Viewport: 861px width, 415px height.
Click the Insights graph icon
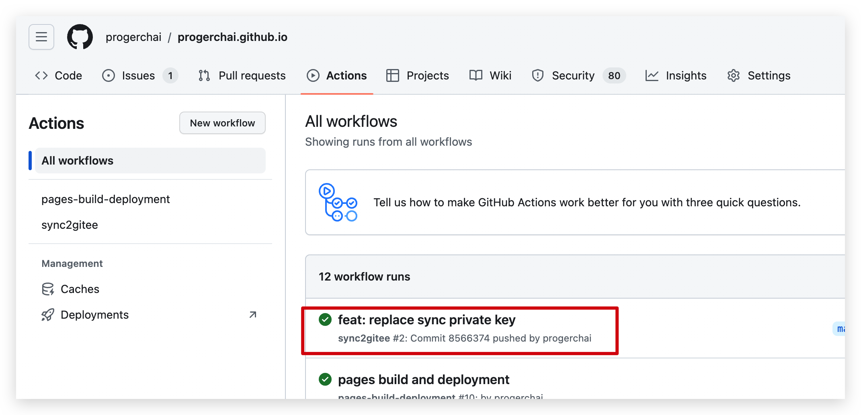point(652,75)
